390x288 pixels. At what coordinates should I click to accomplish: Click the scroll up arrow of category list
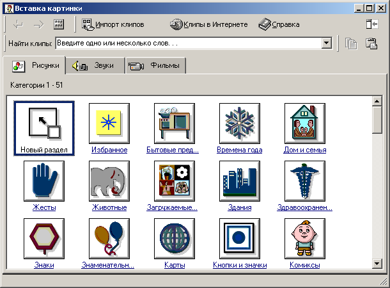point(377,101)
